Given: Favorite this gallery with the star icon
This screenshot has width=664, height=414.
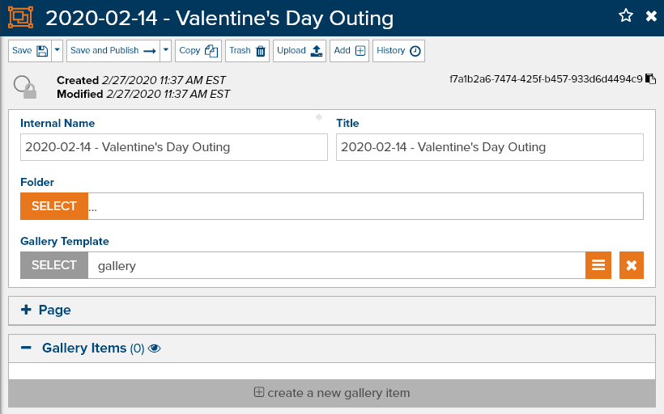Looking at the screenshot, I should pyautogui.click(x=625, y=16).
